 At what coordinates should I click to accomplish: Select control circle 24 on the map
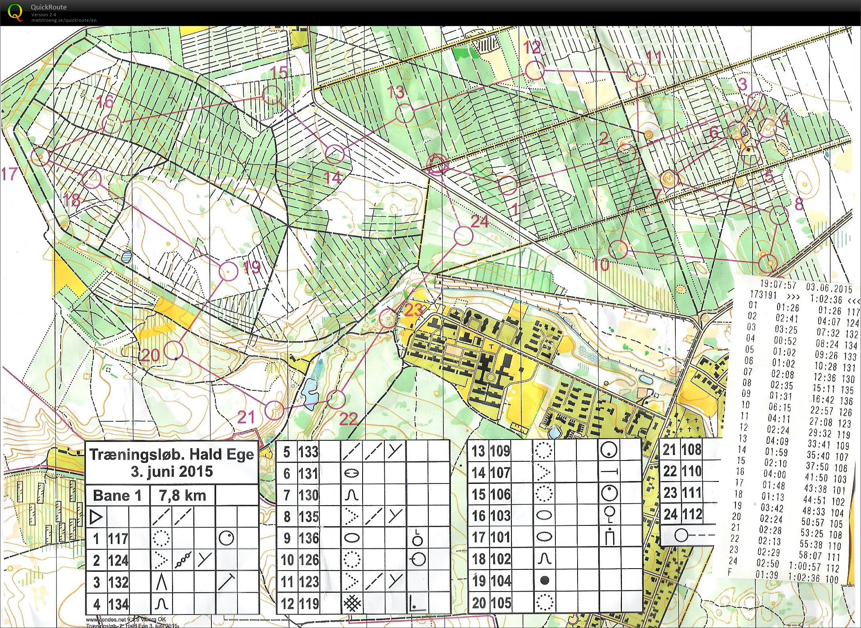463,236
